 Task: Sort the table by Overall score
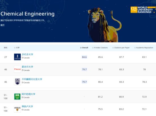[84, 48]
